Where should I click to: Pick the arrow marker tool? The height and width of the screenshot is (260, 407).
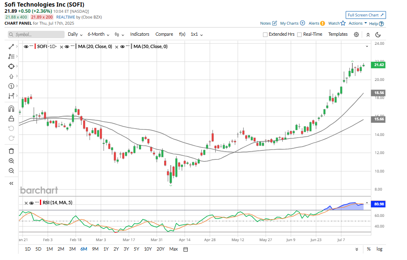click(11, 76)
